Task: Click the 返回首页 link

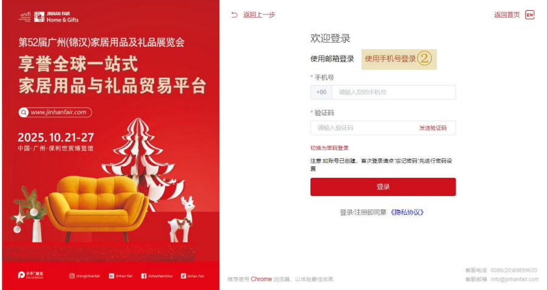Action: coord(507,15)
